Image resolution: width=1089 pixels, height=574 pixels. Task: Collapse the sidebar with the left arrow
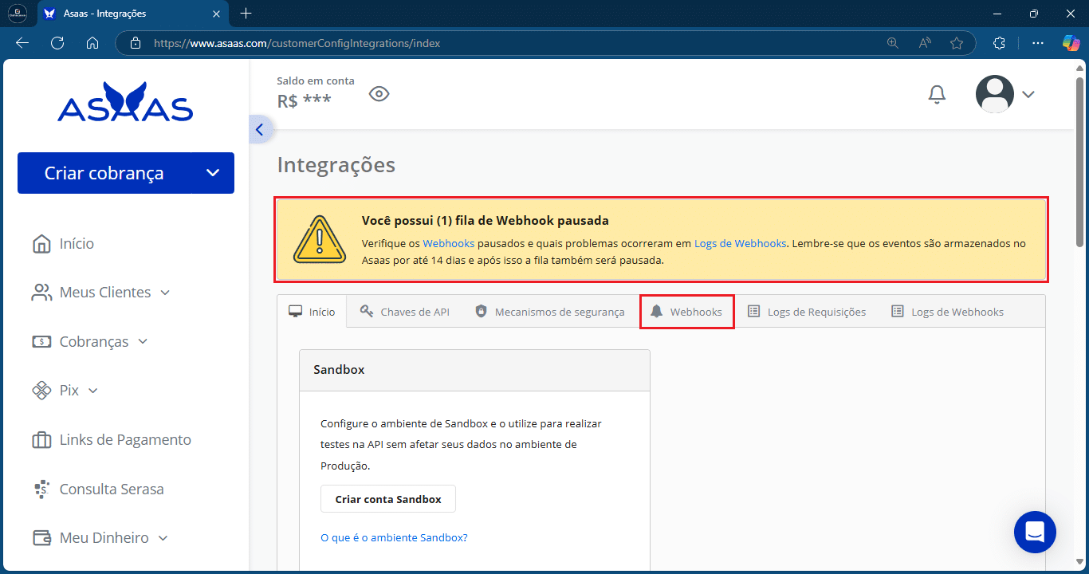(259, 128)
